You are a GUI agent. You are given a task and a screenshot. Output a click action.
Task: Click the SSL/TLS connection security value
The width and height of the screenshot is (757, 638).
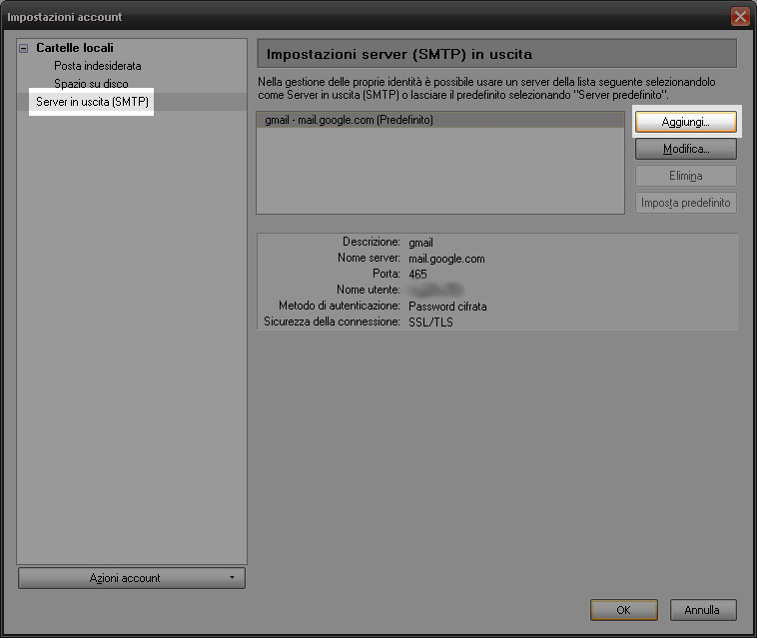pos(431,322)
